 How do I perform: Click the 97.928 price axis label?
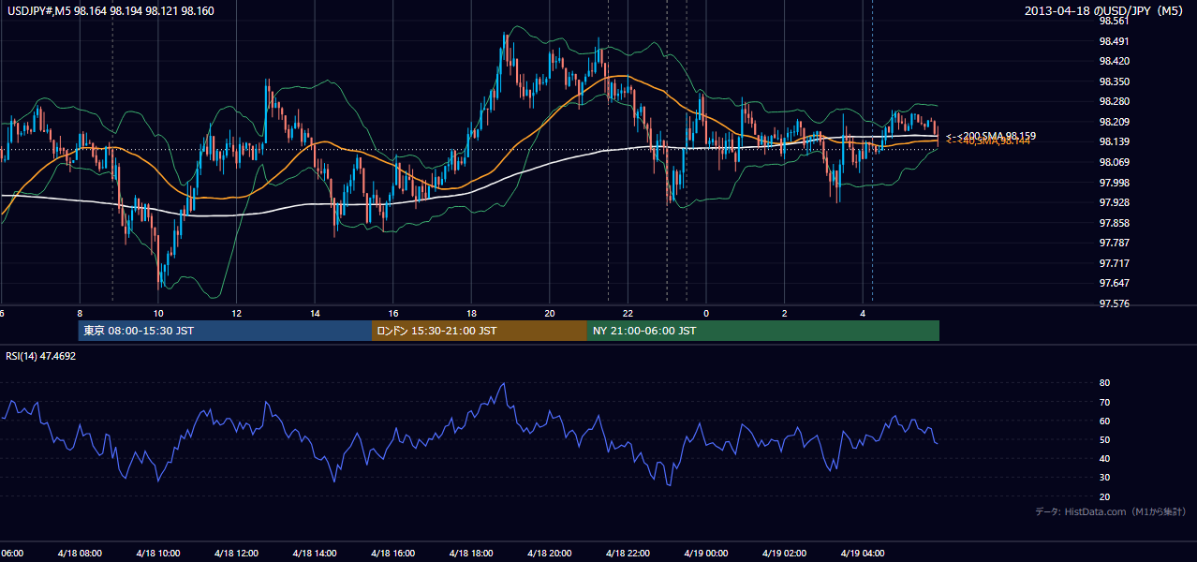click(1114, 202)
